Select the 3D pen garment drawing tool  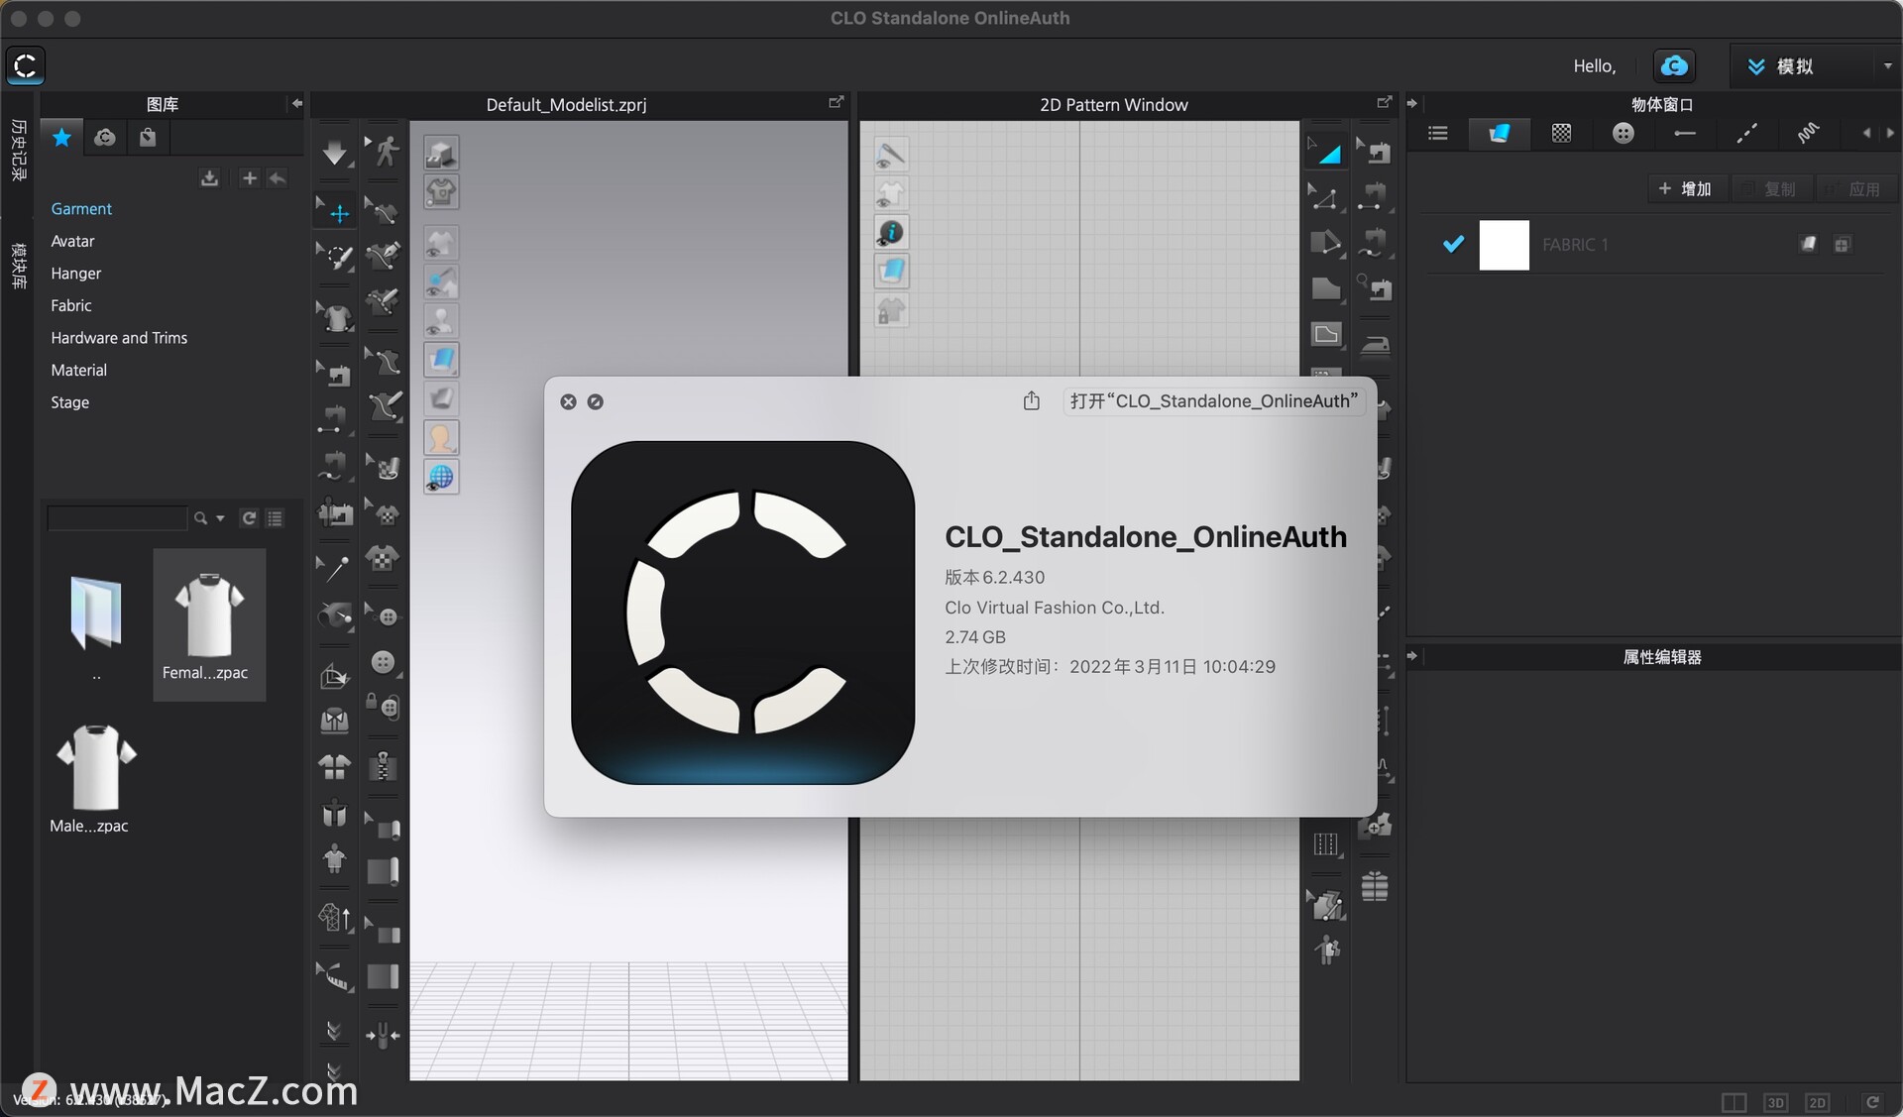[x=383, y=255]
